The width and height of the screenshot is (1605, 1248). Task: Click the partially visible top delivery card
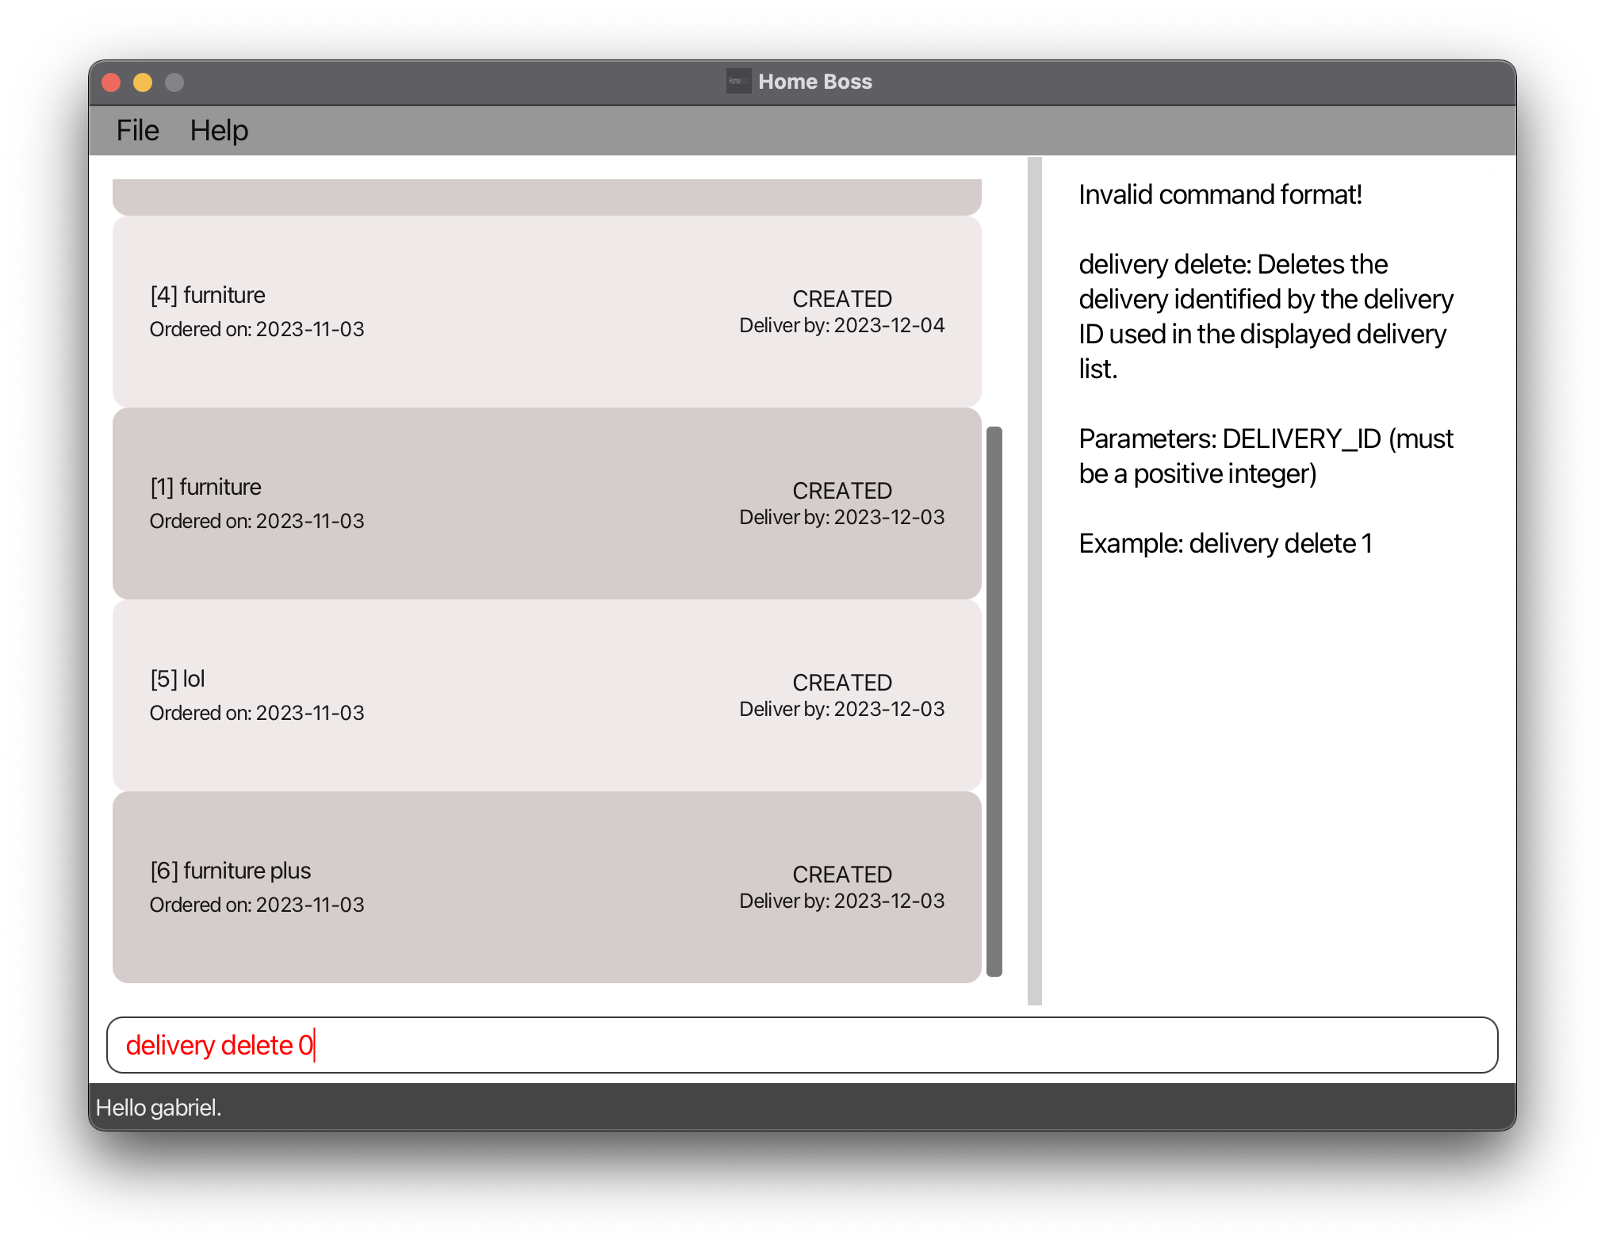tap(546, 197)
